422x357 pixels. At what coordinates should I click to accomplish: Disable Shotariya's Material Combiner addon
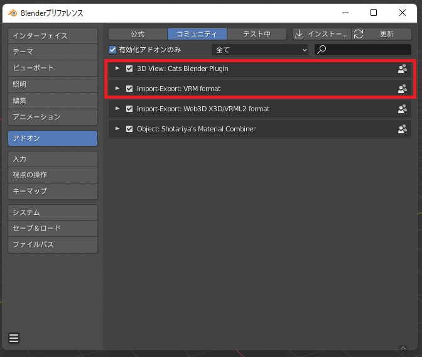coord(129,129)
